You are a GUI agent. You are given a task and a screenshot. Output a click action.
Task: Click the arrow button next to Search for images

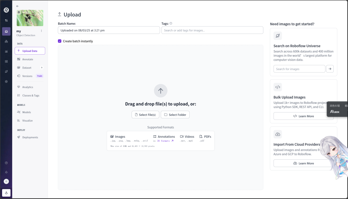(330, 69)
